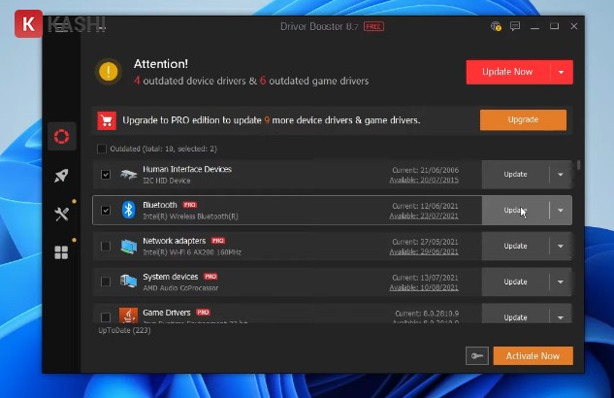The height and width of the screenshot is (398, 614).
Task: Open the Scan section in the sidebar
Action: [61, 137]
